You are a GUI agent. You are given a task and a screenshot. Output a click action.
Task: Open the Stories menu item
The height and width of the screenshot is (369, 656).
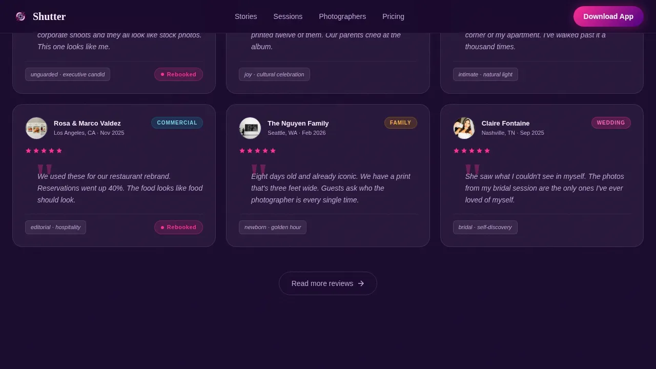click(x=246, y=16)
